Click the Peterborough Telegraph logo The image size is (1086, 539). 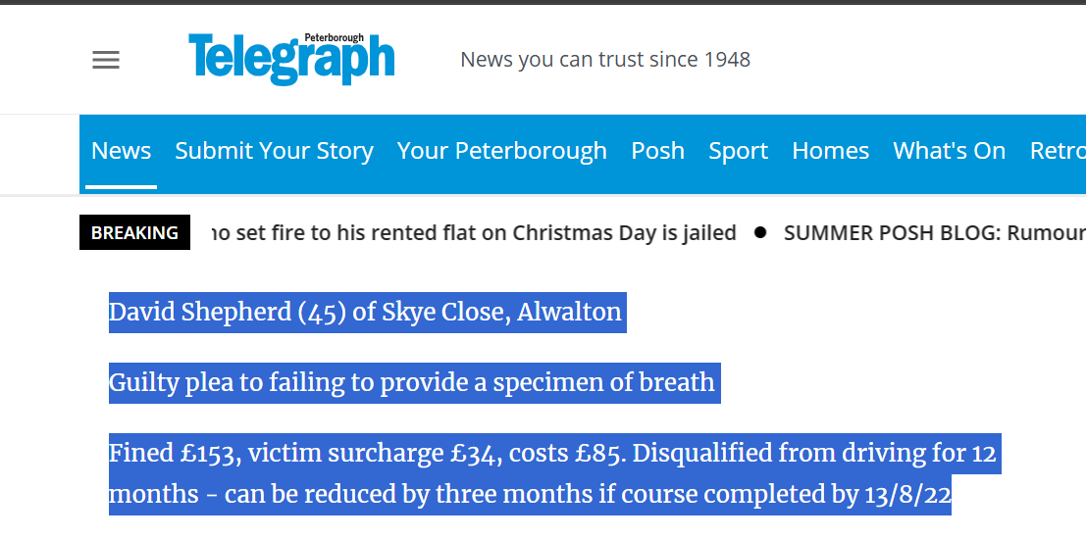point(291,60)
